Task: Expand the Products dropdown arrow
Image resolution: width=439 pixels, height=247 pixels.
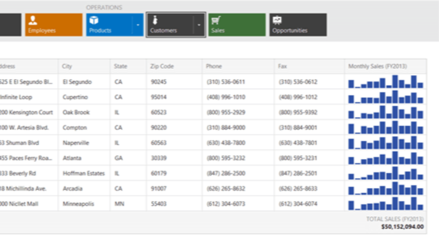Action: pos(138,24)
